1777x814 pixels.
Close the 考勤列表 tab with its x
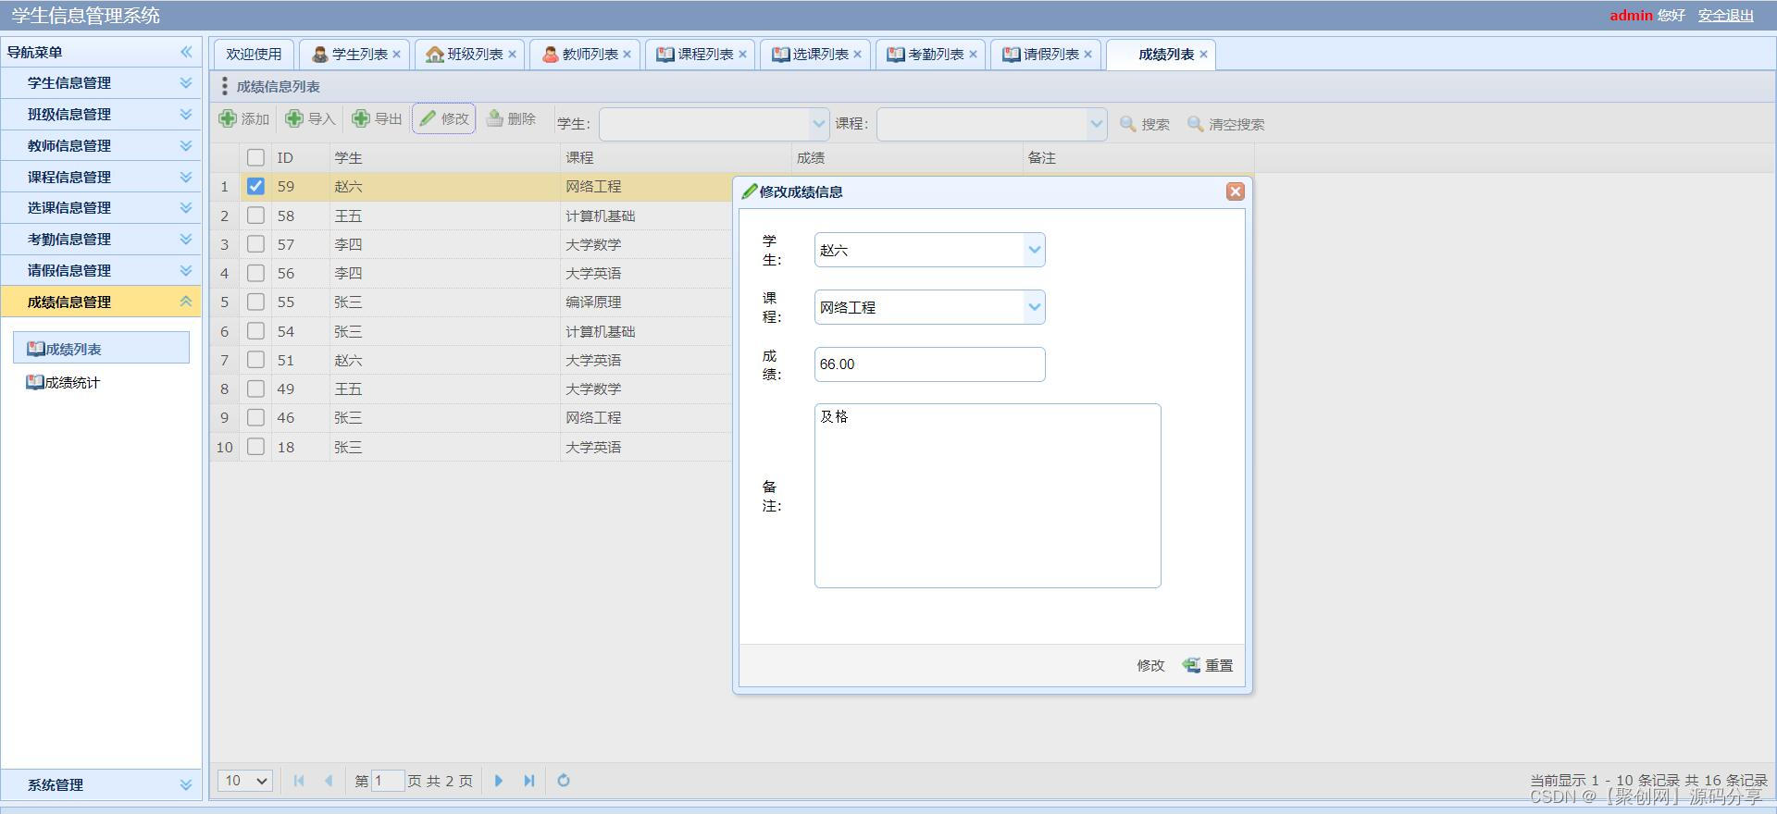(973, 55)
